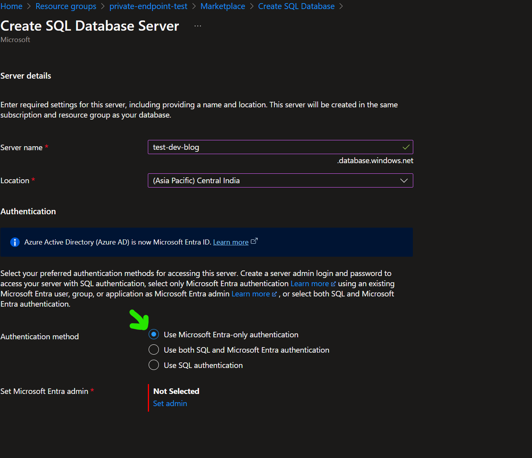This screenshot has height=458, width=532.
Task: Navigate to Resource groups breadcrumb
Action: tap(66, 6)
